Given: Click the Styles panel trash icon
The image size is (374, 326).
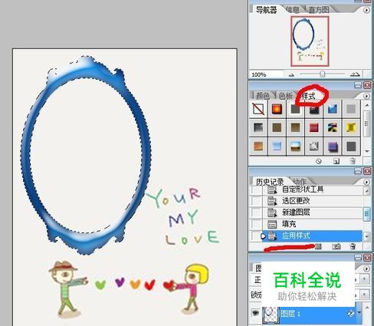Looking at the screenshot, I should (x=353, y=161).
